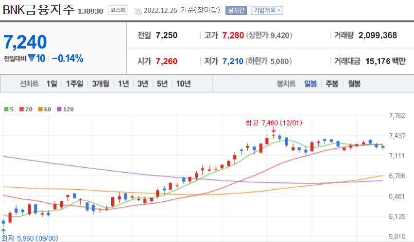Click the calendar icon before 2022.12.26
Viewport: 414px width, 242px height.
point(138,11)
